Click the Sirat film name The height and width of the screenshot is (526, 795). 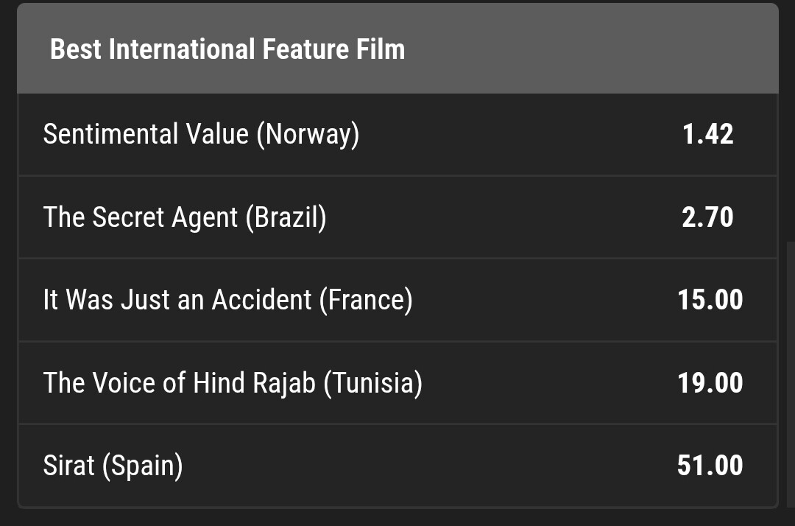tap(68, 466)
